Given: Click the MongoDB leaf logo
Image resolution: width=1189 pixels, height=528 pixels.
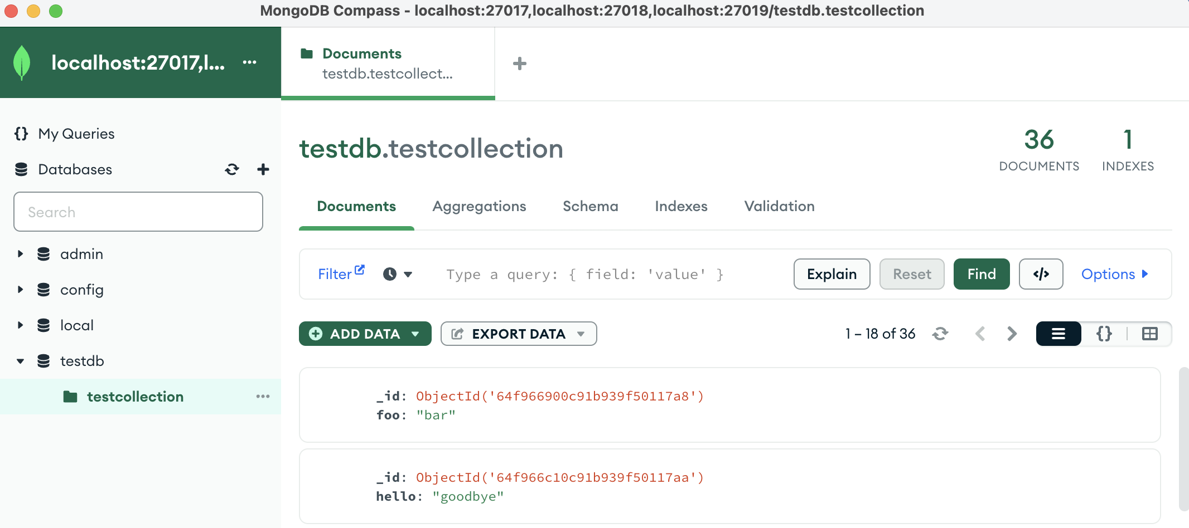Looking at the screenshot, I should point(22,62).
